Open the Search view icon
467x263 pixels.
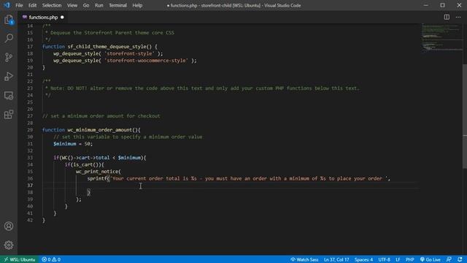[x=9, y=38]
